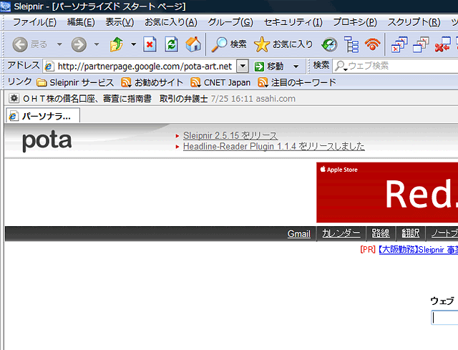Open the Headline-Reader Plugin 1.1.4 link
The image size is (458, 350).
click(273, 146)
